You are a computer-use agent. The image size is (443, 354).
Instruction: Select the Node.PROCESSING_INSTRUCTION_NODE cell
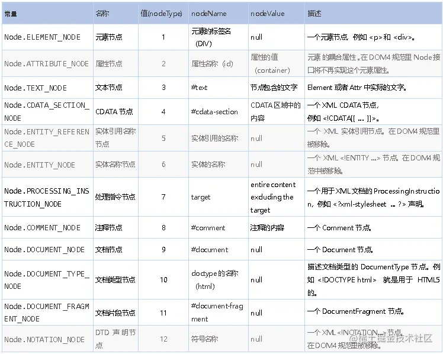pyautogui.click(x=47, y=197)
